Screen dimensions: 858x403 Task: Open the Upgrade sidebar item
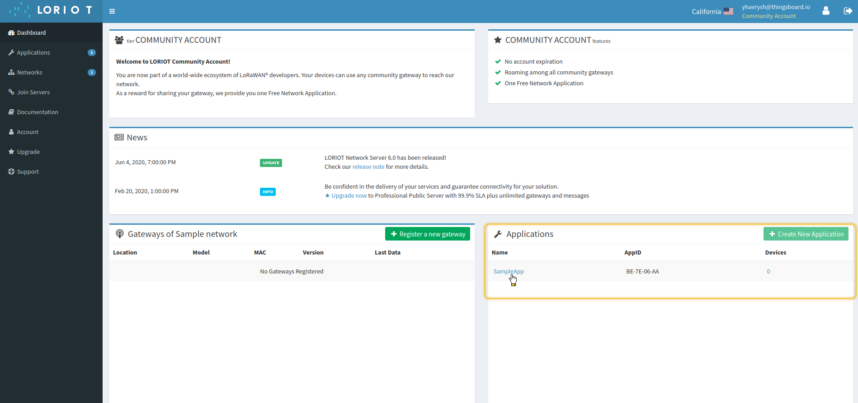coord(28,152)
